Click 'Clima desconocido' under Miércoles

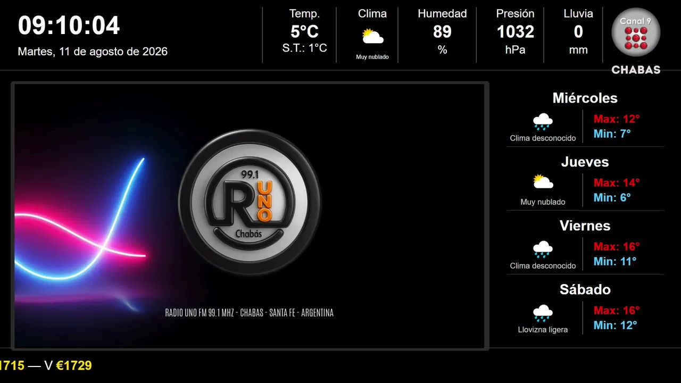click(x=543, y=138)
